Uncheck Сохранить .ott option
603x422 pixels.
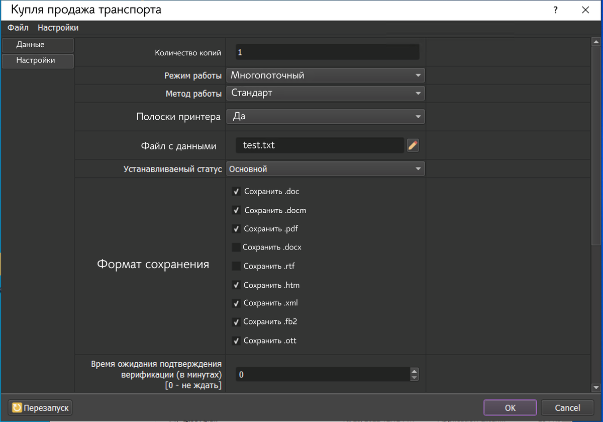[236, 341]
